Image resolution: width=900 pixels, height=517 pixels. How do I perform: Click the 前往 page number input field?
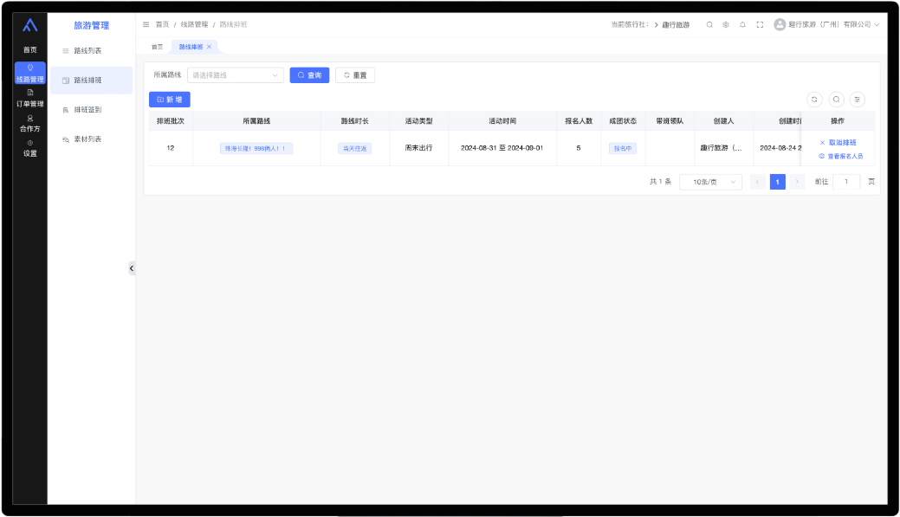click(x=845, y=182)
